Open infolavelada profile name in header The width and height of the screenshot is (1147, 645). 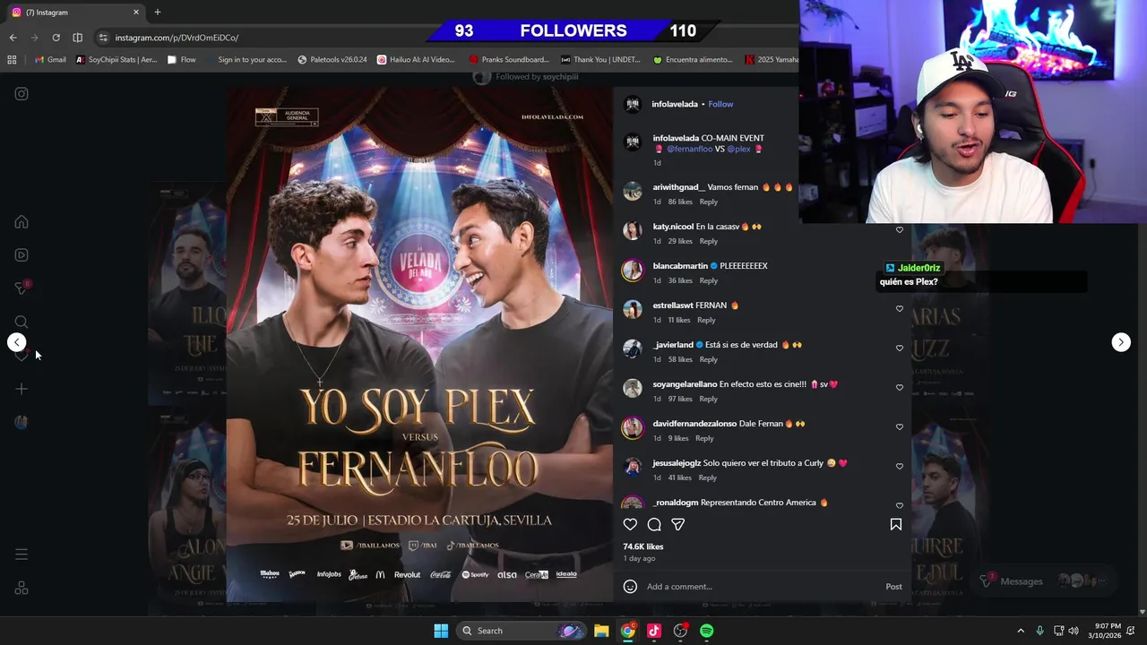click(675, 104)
